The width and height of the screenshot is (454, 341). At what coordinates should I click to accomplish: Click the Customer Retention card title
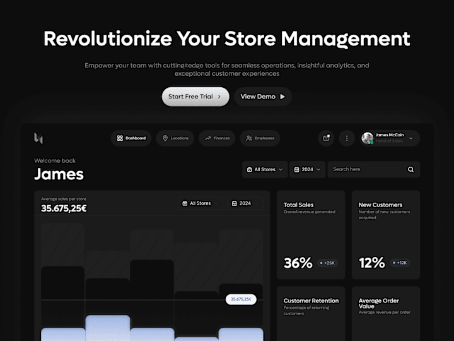point(311,301)
